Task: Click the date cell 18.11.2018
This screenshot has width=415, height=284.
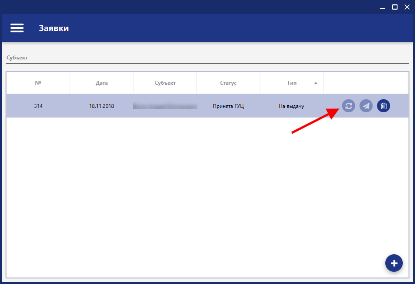Action: tap(101, 106)
